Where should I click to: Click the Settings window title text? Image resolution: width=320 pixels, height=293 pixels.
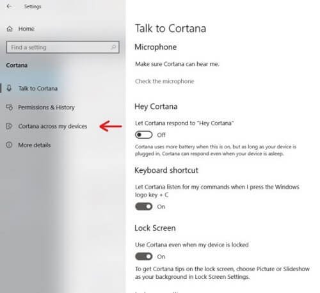[x=33, y=6]
